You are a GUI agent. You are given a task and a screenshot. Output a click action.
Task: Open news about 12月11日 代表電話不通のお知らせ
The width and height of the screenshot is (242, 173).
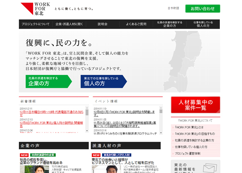(51, 114)
